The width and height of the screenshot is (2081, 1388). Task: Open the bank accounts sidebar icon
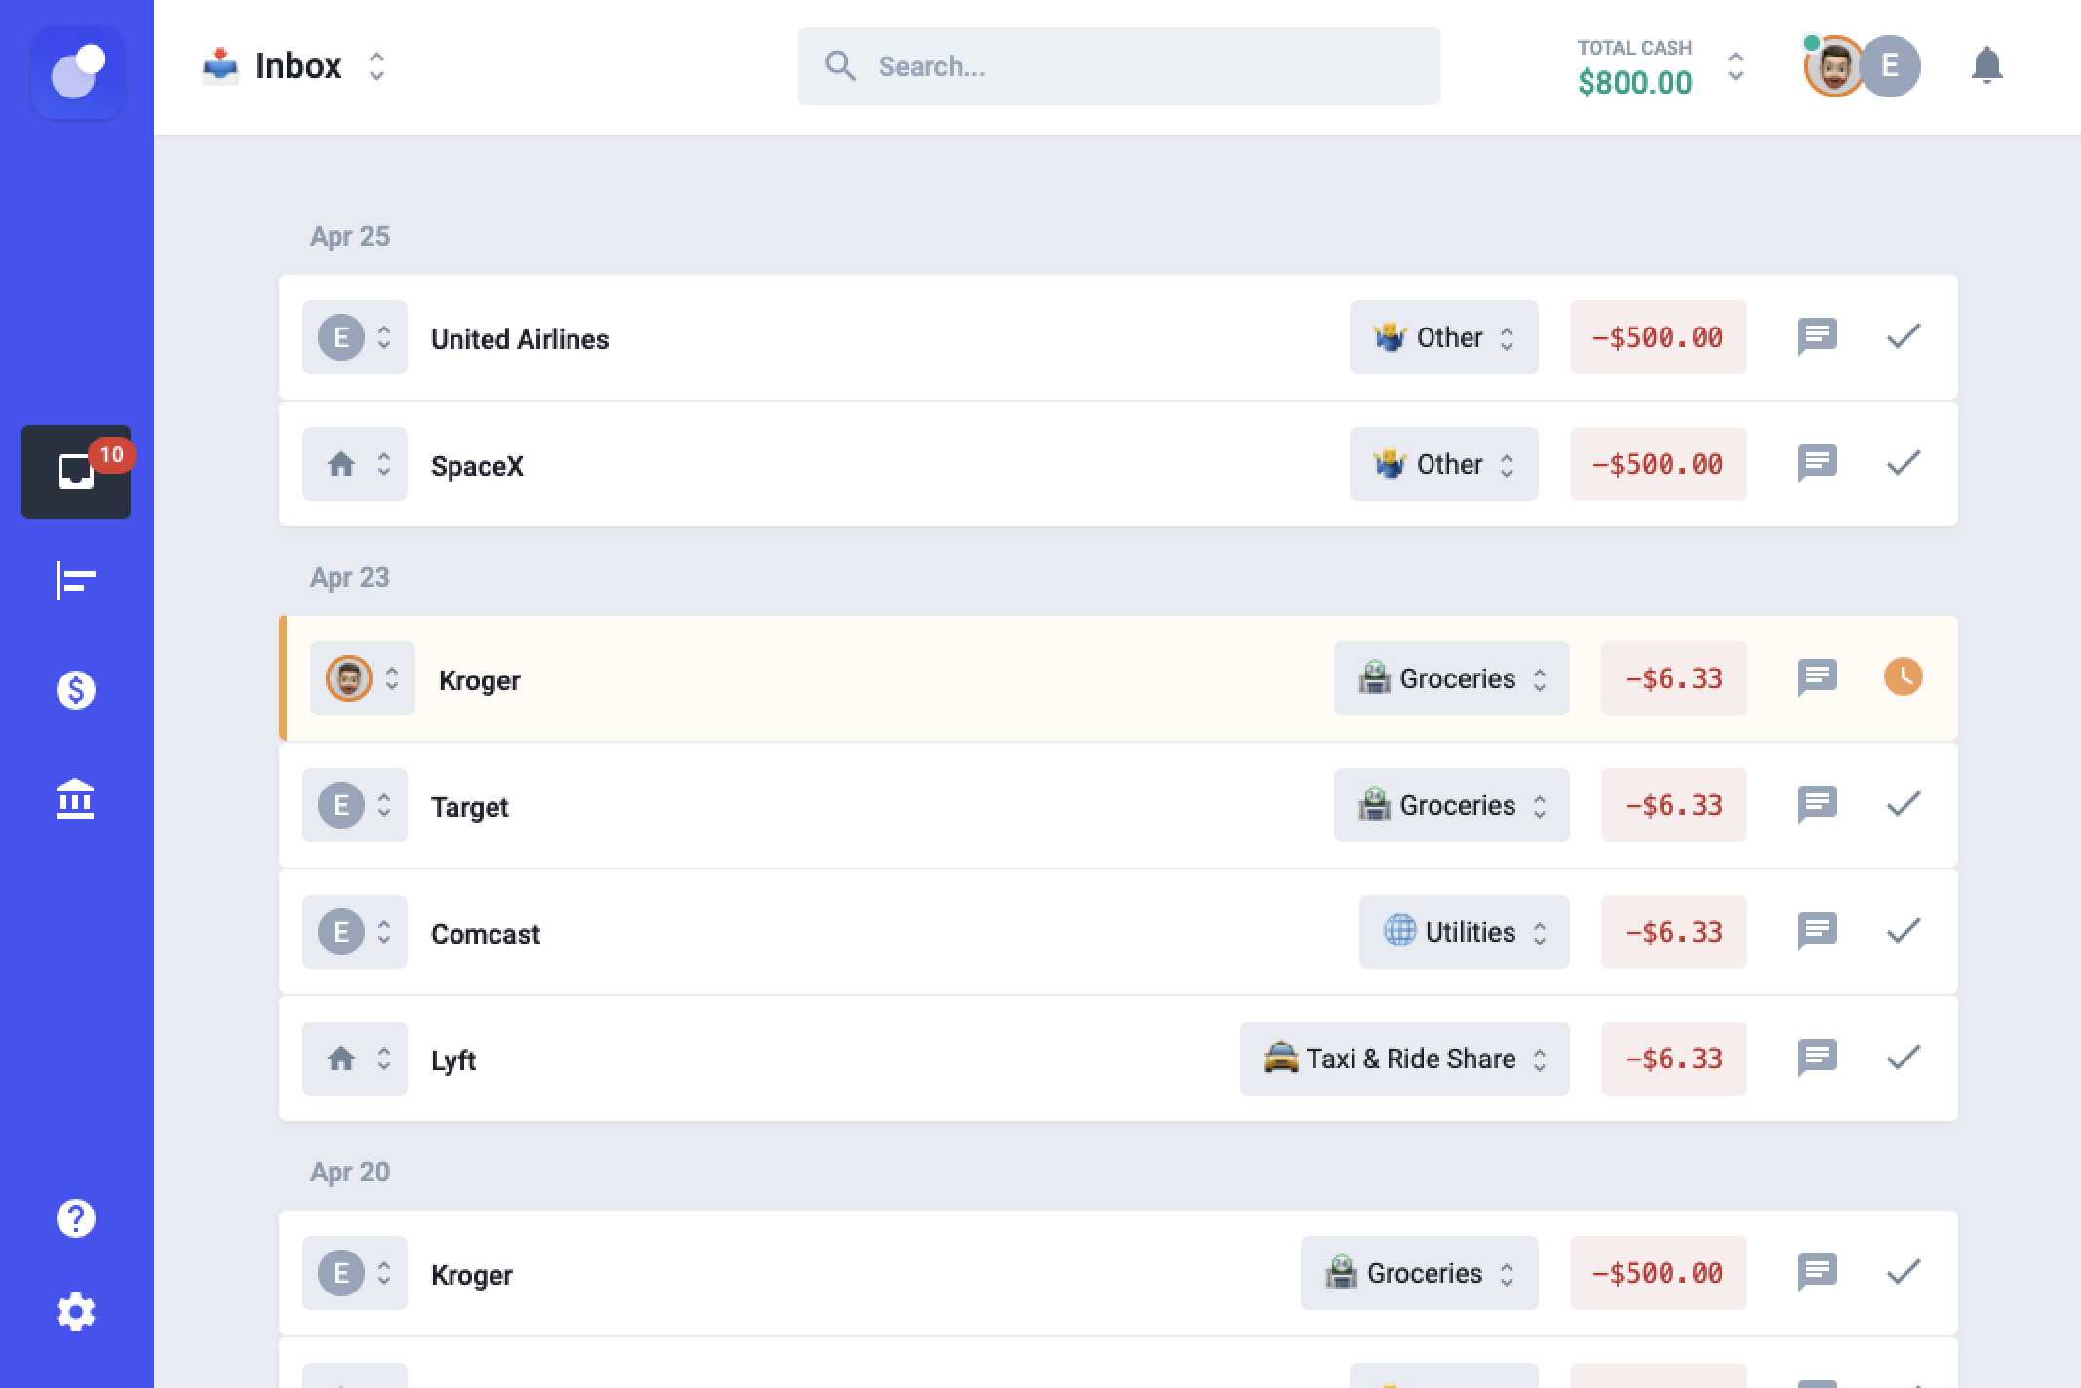pyautogui.click(x=76, y=799)
